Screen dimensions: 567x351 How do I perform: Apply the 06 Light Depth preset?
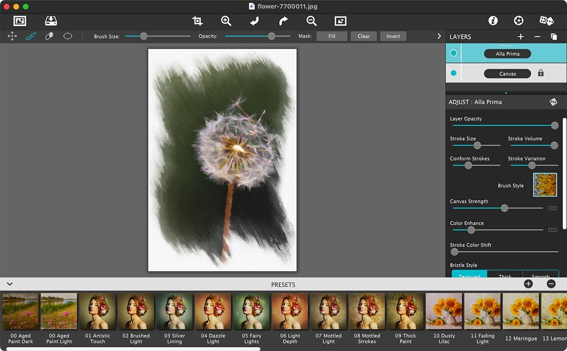point(289,310)
